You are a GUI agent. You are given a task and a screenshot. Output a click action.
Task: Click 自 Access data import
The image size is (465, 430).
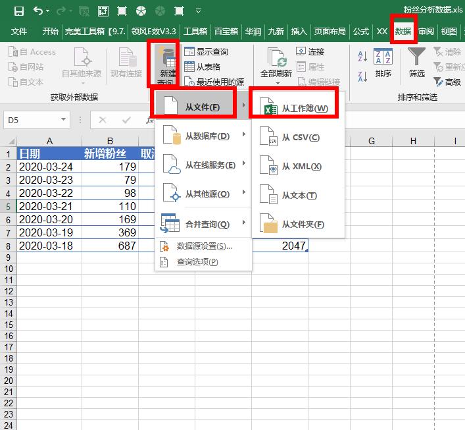point(32,51)
